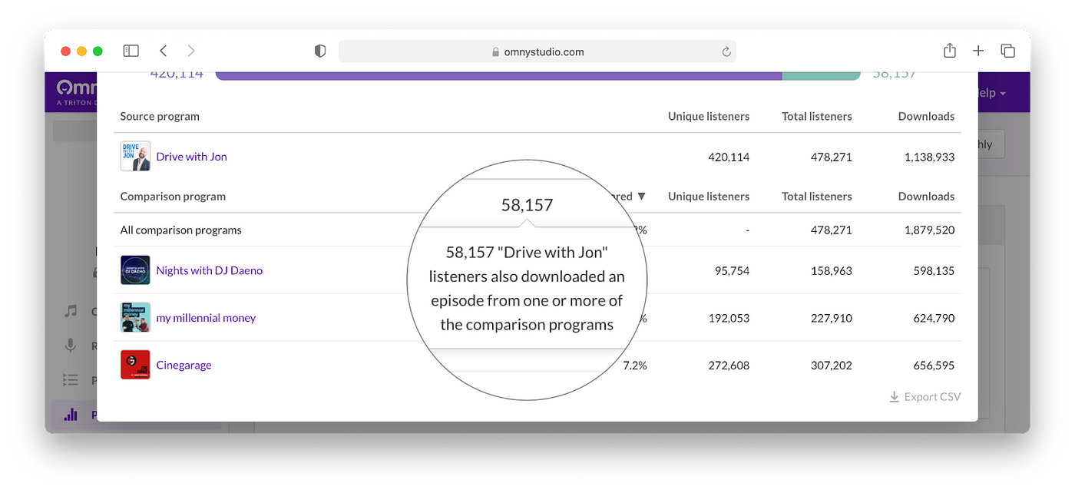Open the Cinegarage program link
Image resolution: width=1075 pixels, height=493 pixels.
tap(184, 366)
